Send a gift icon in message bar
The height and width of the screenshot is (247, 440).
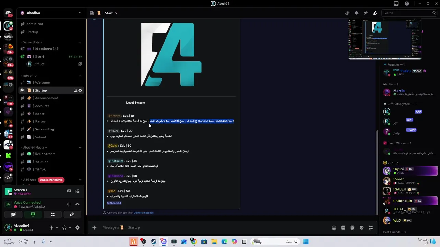tap(334, 227)
